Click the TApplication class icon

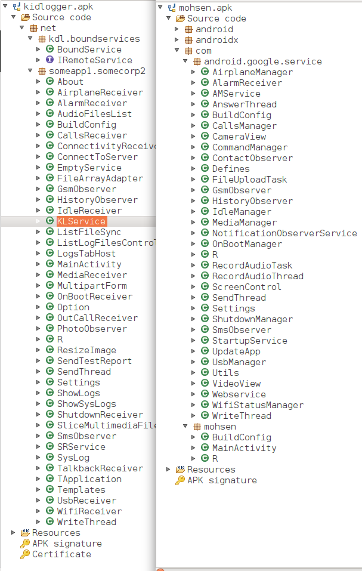50,479
